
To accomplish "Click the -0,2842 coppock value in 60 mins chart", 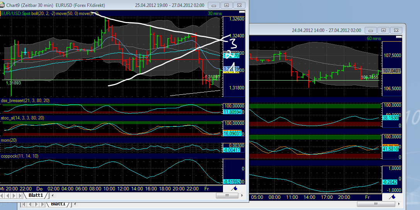I will pos(390,182).
